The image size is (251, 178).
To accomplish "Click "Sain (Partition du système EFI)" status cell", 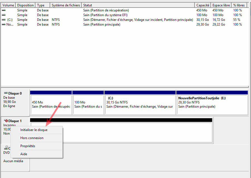I will [x=105, y=15].
